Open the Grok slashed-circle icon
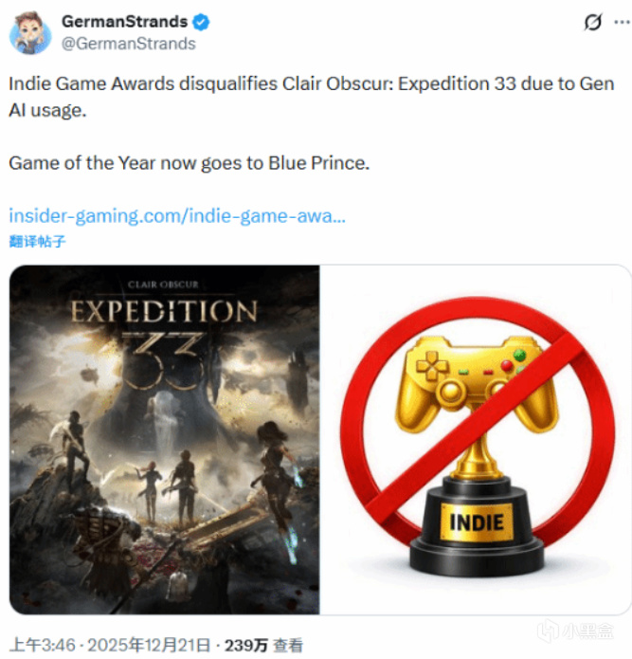 pyautogui.click(x=593, y=22)
